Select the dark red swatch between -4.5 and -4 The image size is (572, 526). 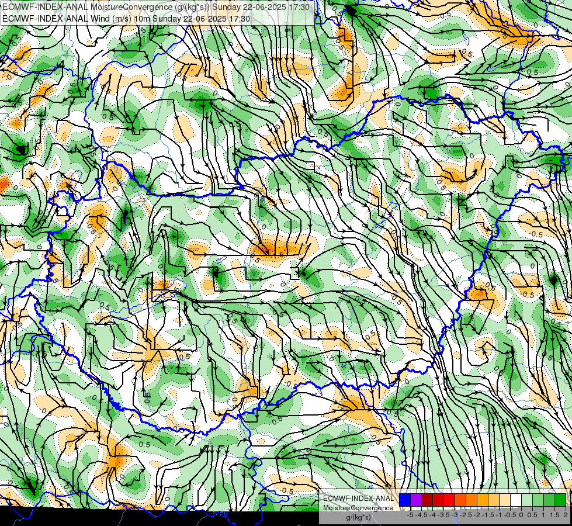click(427, 500)
